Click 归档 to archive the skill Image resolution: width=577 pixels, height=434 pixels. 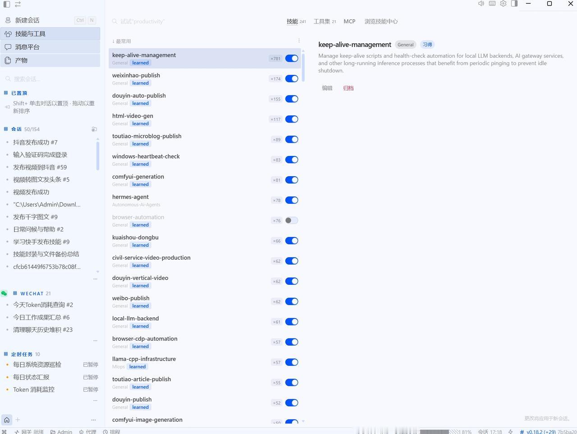(x=348, y=88)
